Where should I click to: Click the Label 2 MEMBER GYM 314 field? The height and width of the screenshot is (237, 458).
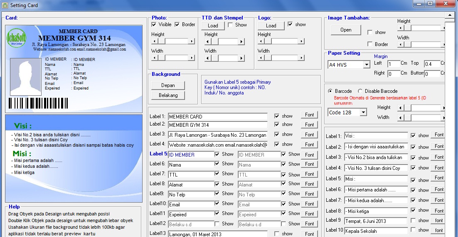click(217, 125)
